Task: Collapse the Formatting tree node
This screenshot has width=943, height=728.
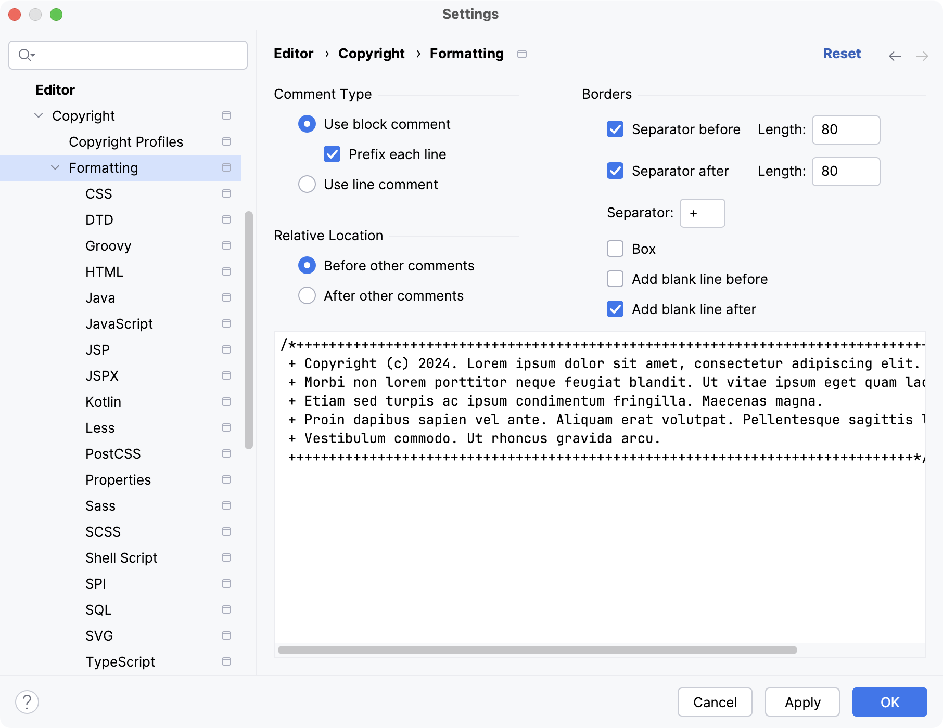Action: coord(54,167)
